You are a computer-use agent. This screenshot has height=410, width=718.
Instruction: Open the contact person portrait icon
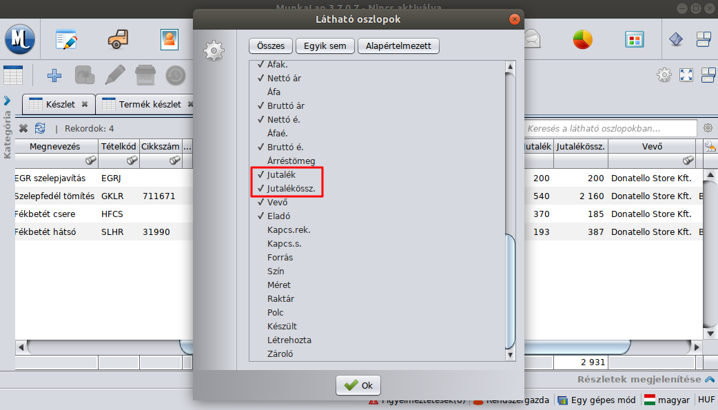[x=169, y=39]
